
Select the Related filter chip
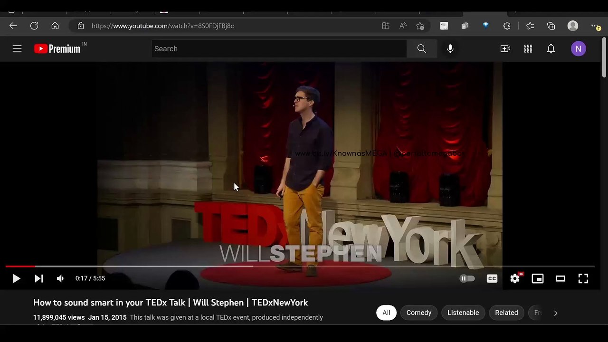506,313
